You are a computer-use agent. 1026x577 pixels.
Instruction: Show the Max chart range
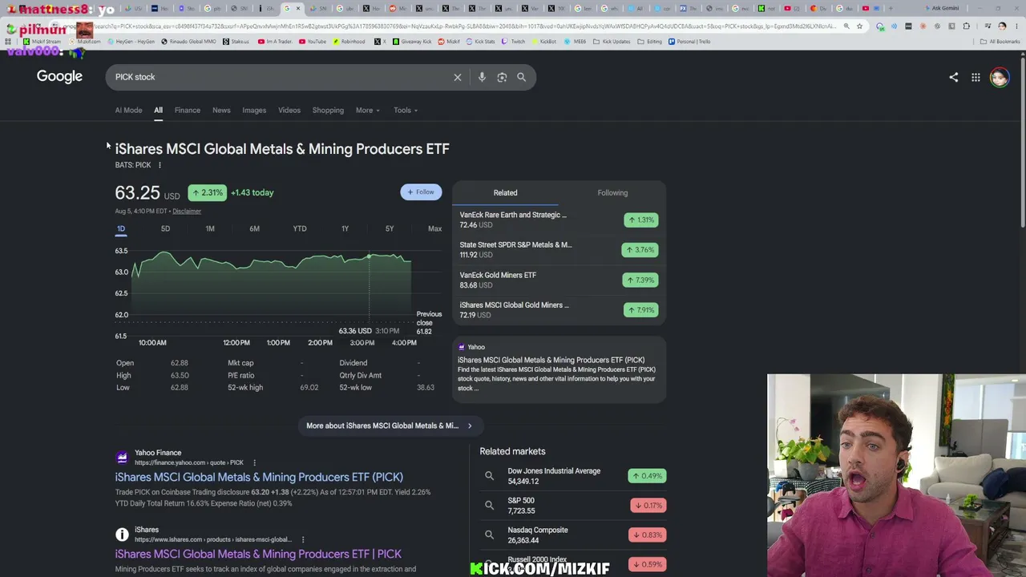click(434, 229)
